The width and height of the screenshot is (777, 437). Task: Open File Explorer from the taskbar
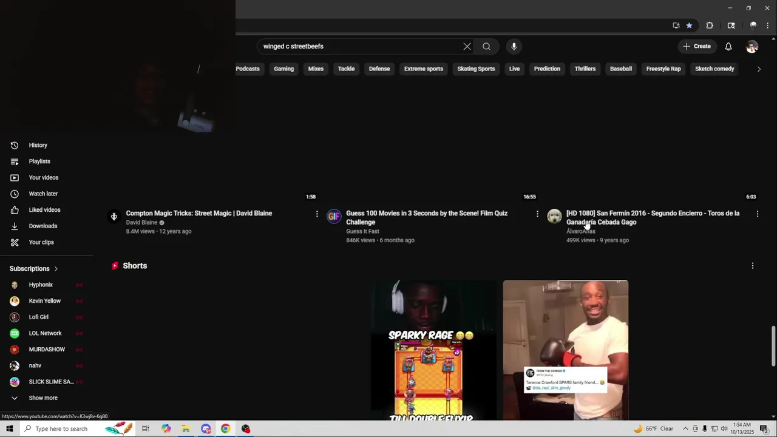pos(186,429)
